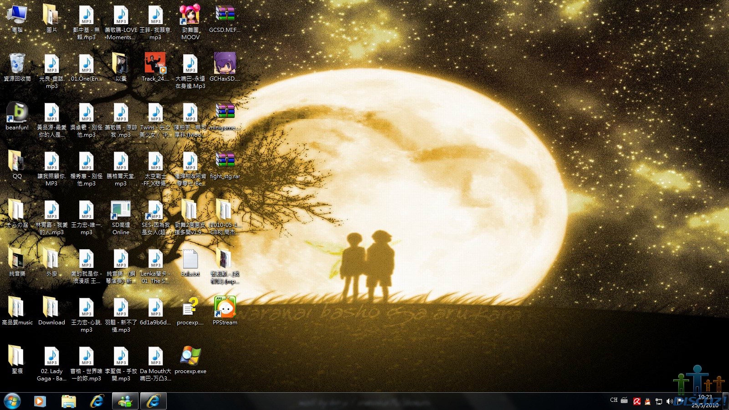Open the volume speaker tray icon

coord(669,401)
